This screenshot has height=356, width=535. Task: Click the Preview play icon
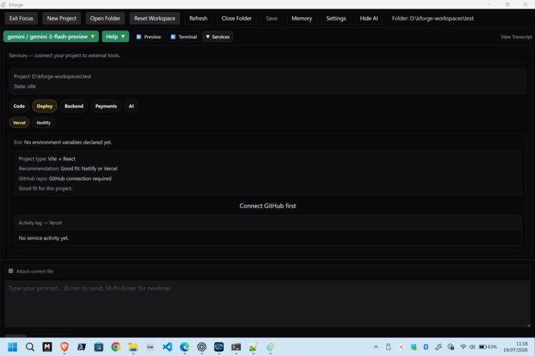[x=139, y=36]
